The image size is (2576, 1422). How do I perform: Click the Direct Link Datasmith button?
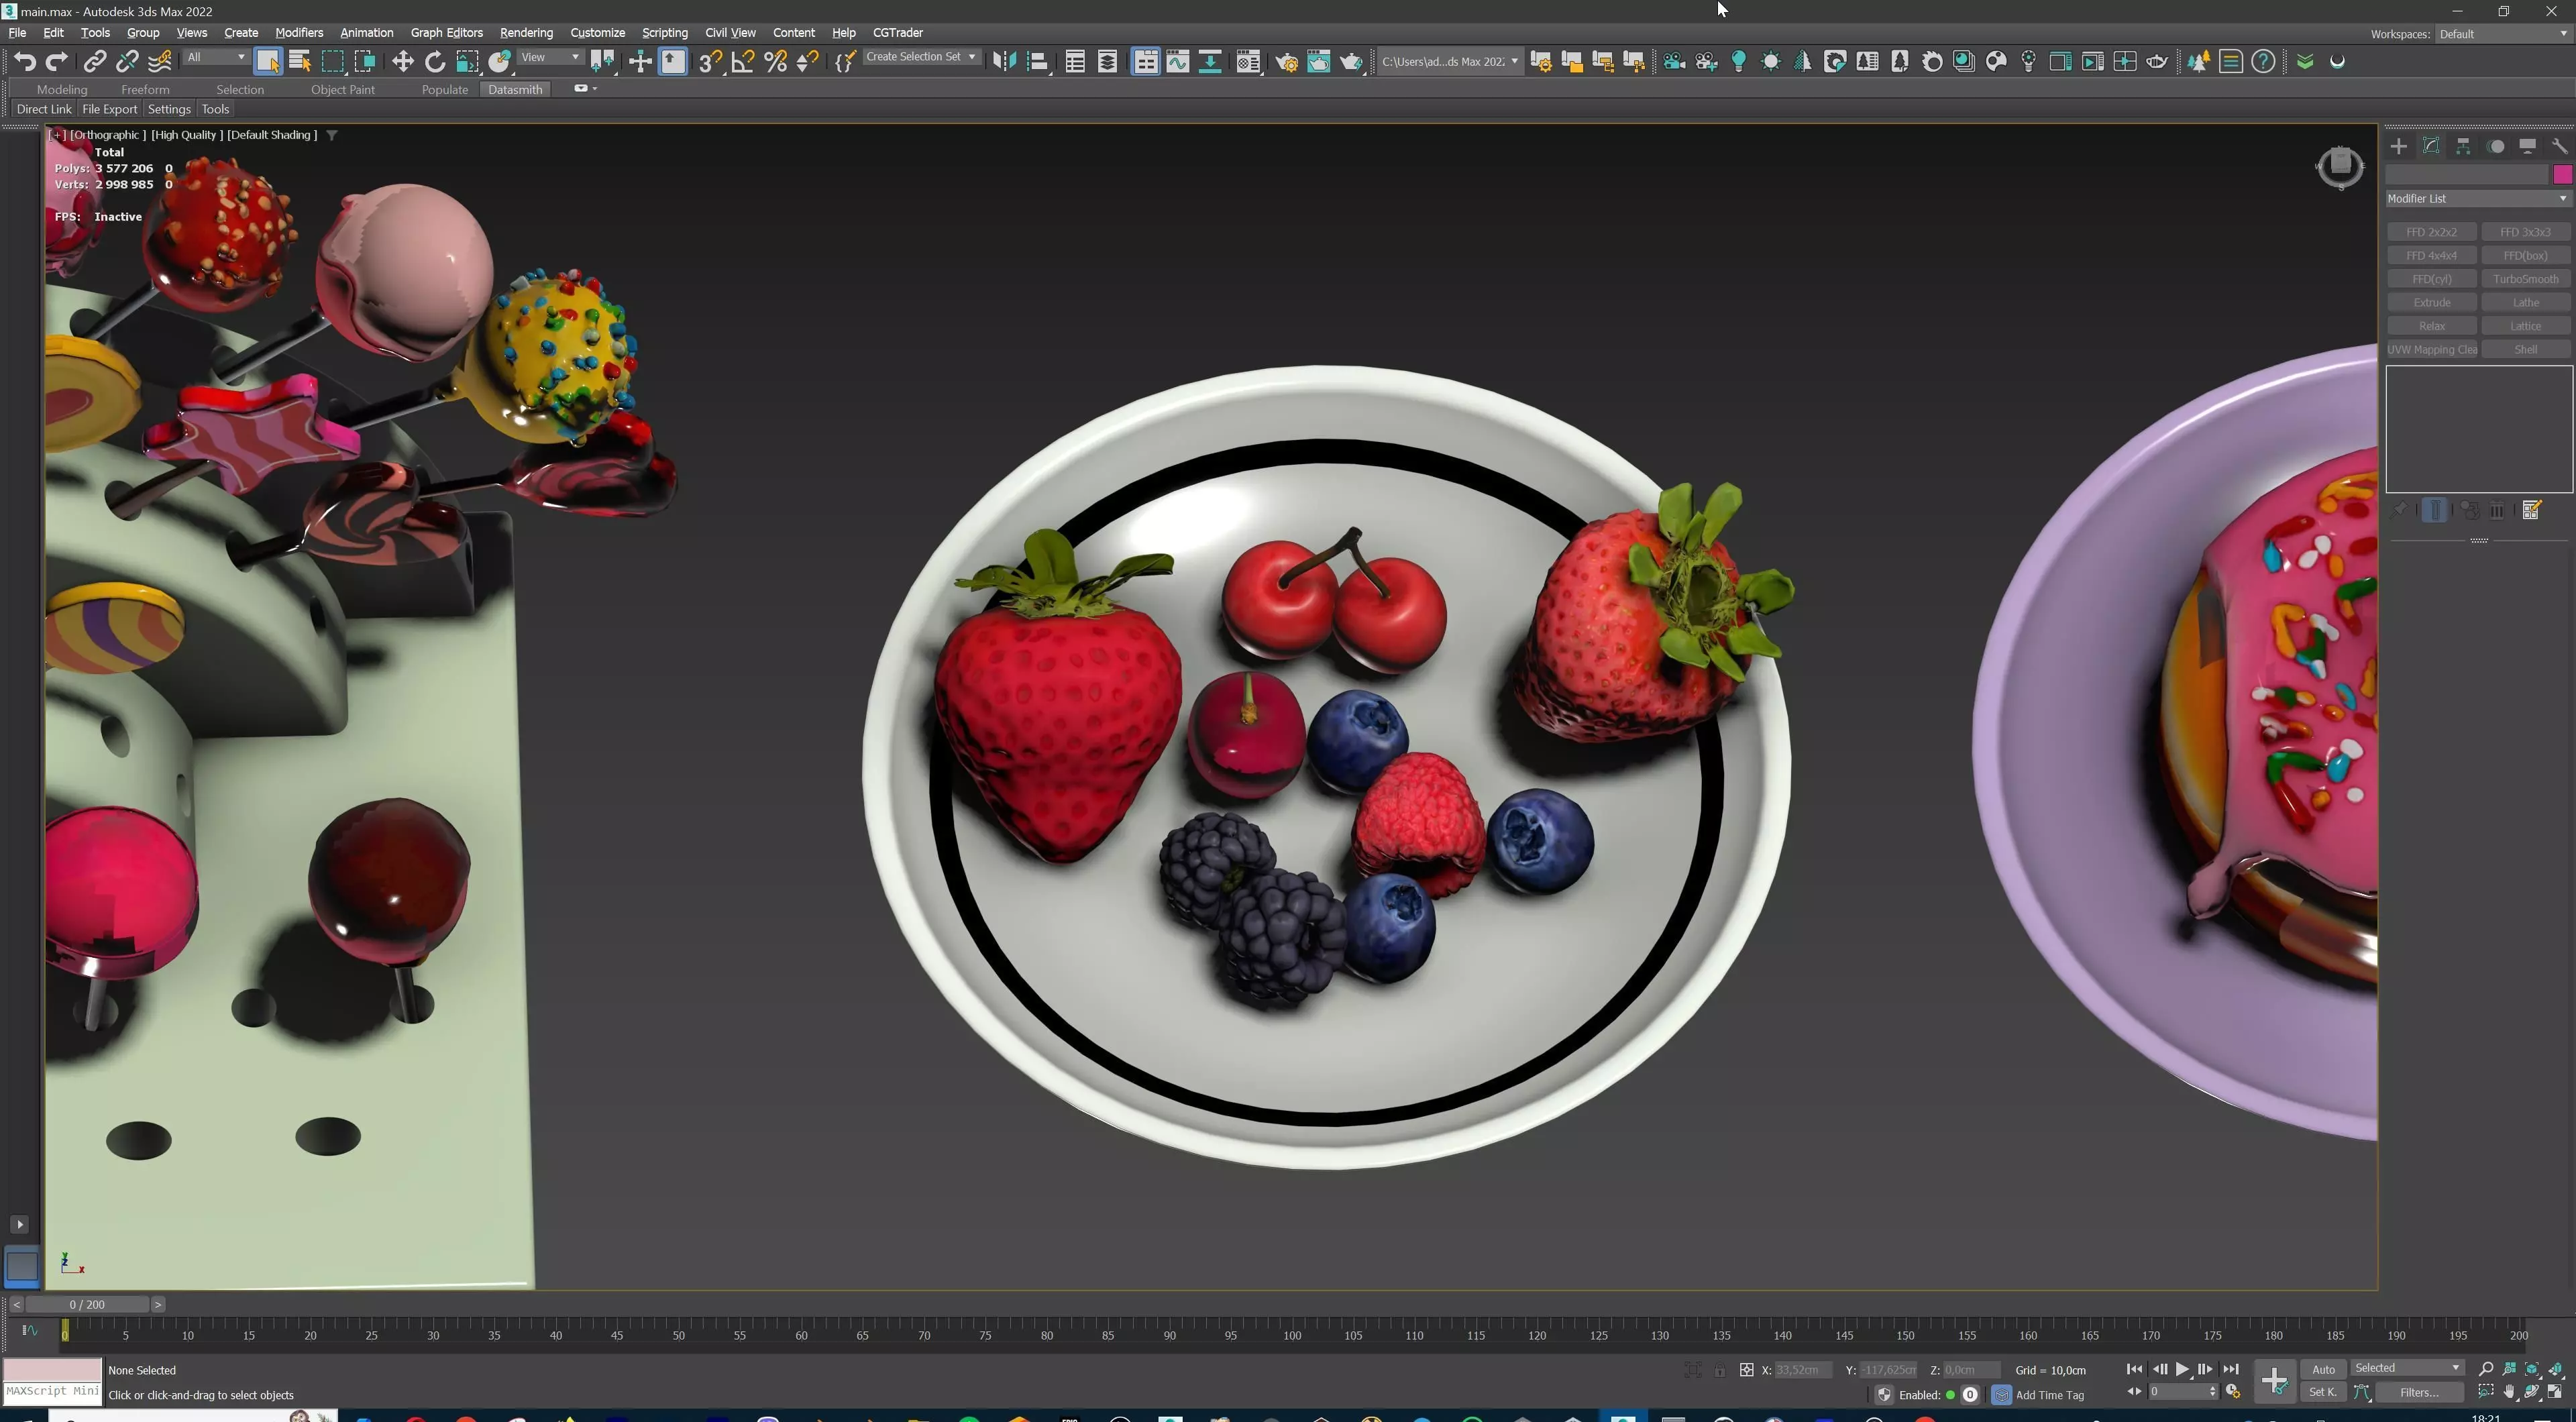pyautogui.click(x=44, y=109)
